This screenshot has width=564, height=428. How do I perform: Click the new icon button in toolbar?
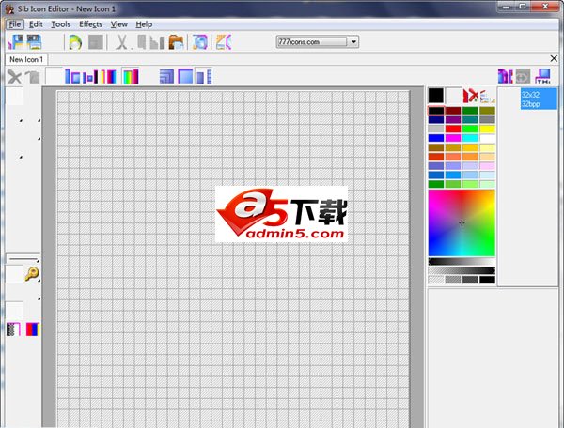73,42
